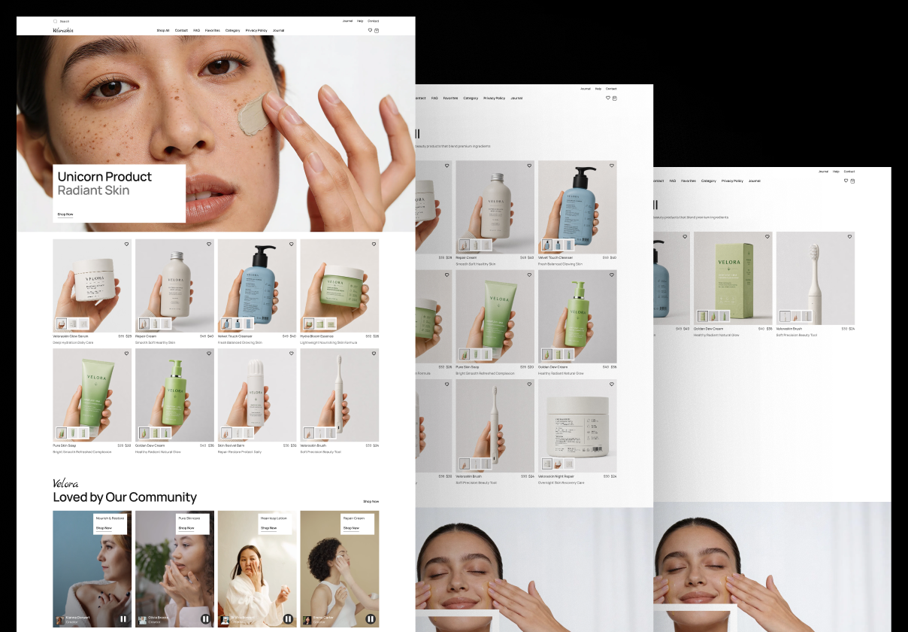
Task: Open FAQ in the front page menu
Action: [196, 30]
